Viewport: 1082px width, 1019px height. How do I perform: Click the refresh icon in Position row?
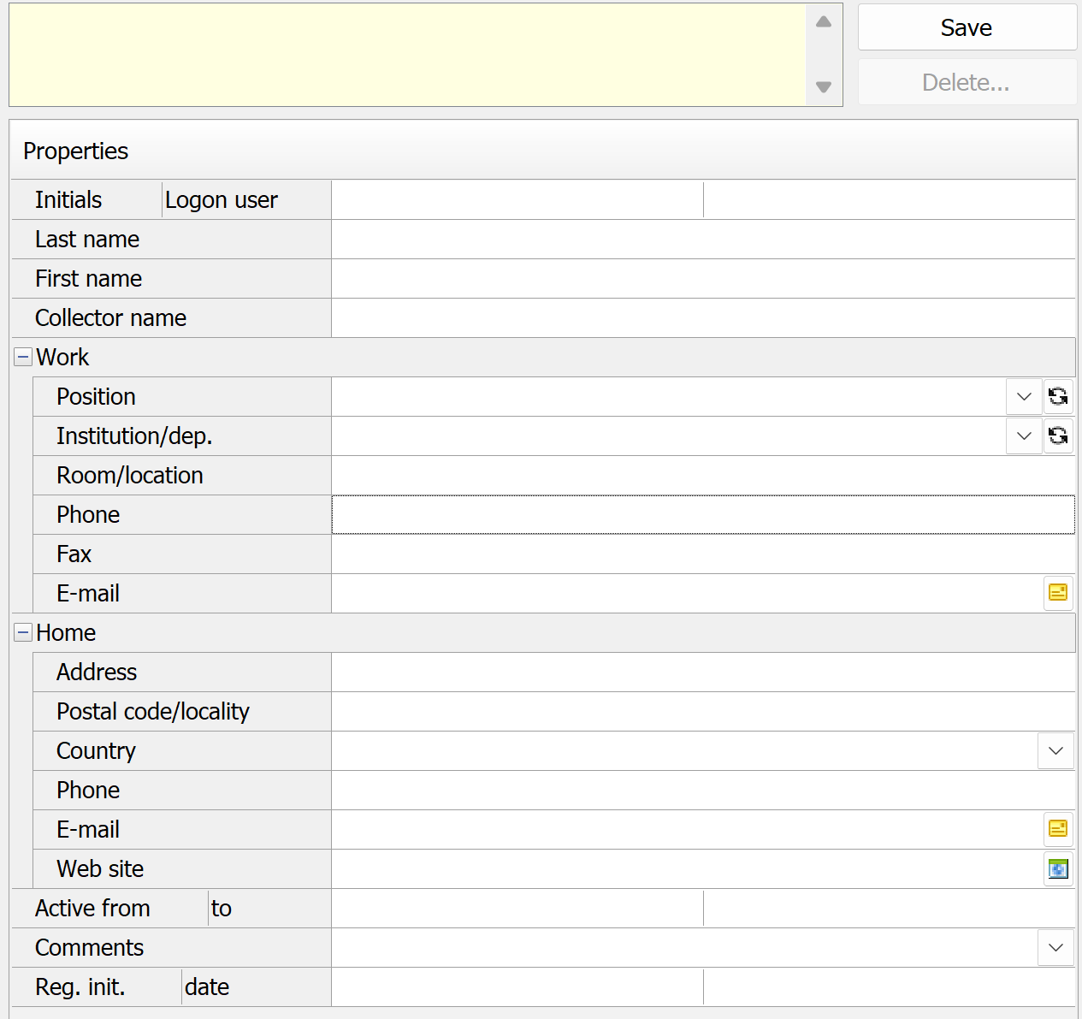point(1058,397)
